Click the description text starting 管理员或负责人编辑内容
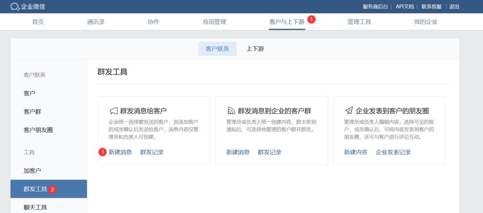 point(389,129)
